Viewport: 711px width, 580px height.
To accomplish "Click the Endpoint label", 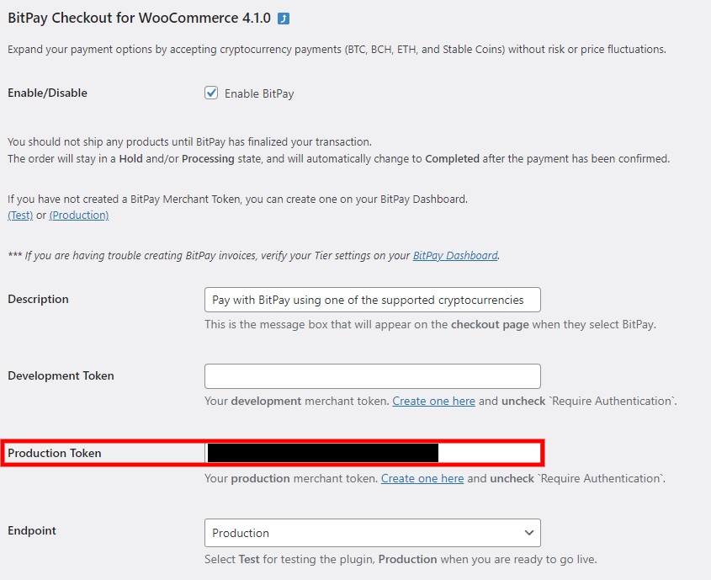I will [32, 530].
